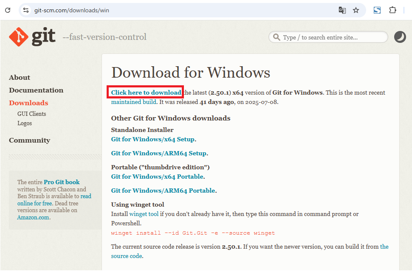Image resolution: width=412 pixels, height=272 pixels.
Task: Click the address bar URL
Action: click(x=72, y=10)
